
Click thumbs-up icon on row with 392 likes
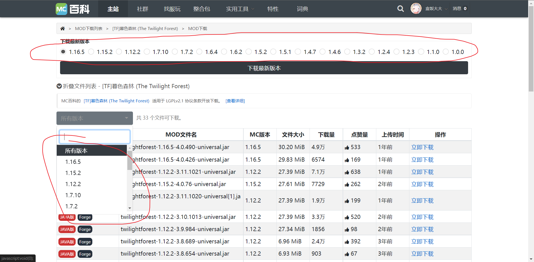pos(347,242)
